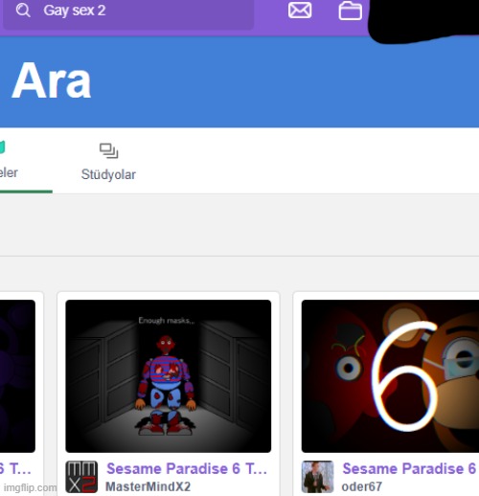
Task: Visit the oder67 author profile link
Action: (361, 486)
